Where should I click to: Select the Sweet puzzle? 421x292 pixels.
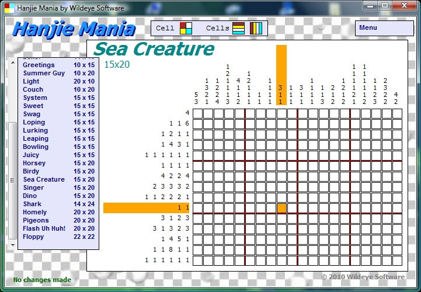click(58, 106)
